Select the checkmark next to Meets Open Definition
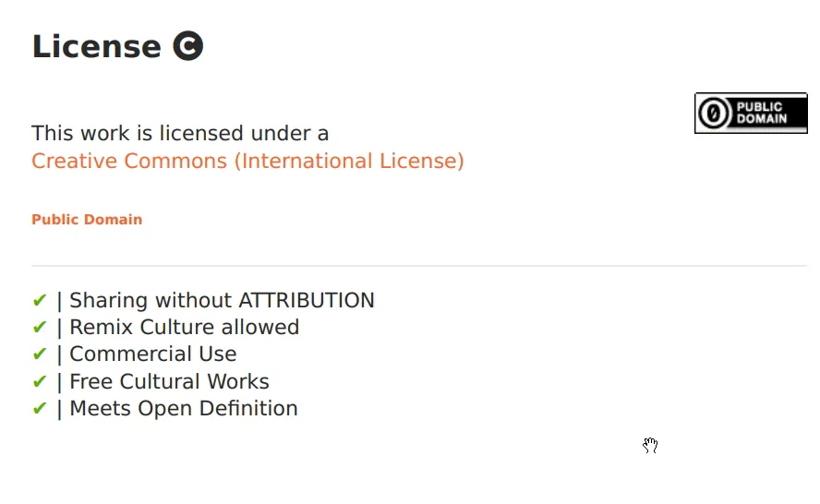The width and height of the screenshot is (820, 504). tap(39, 408)
